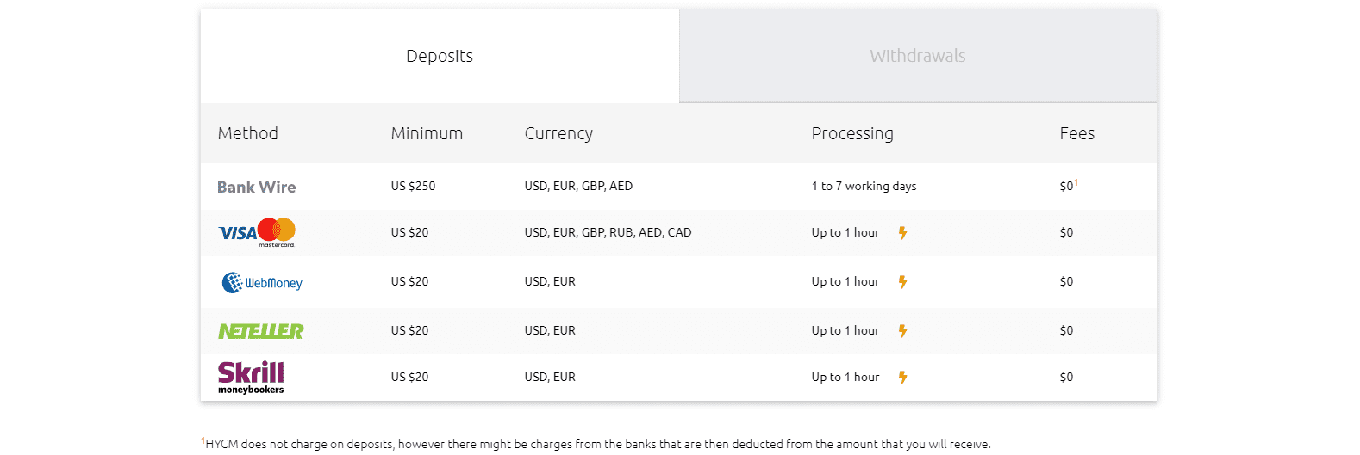Click lightning icon in Visa row
This screenshot has height=455, width=1360.
pos(902,232)
